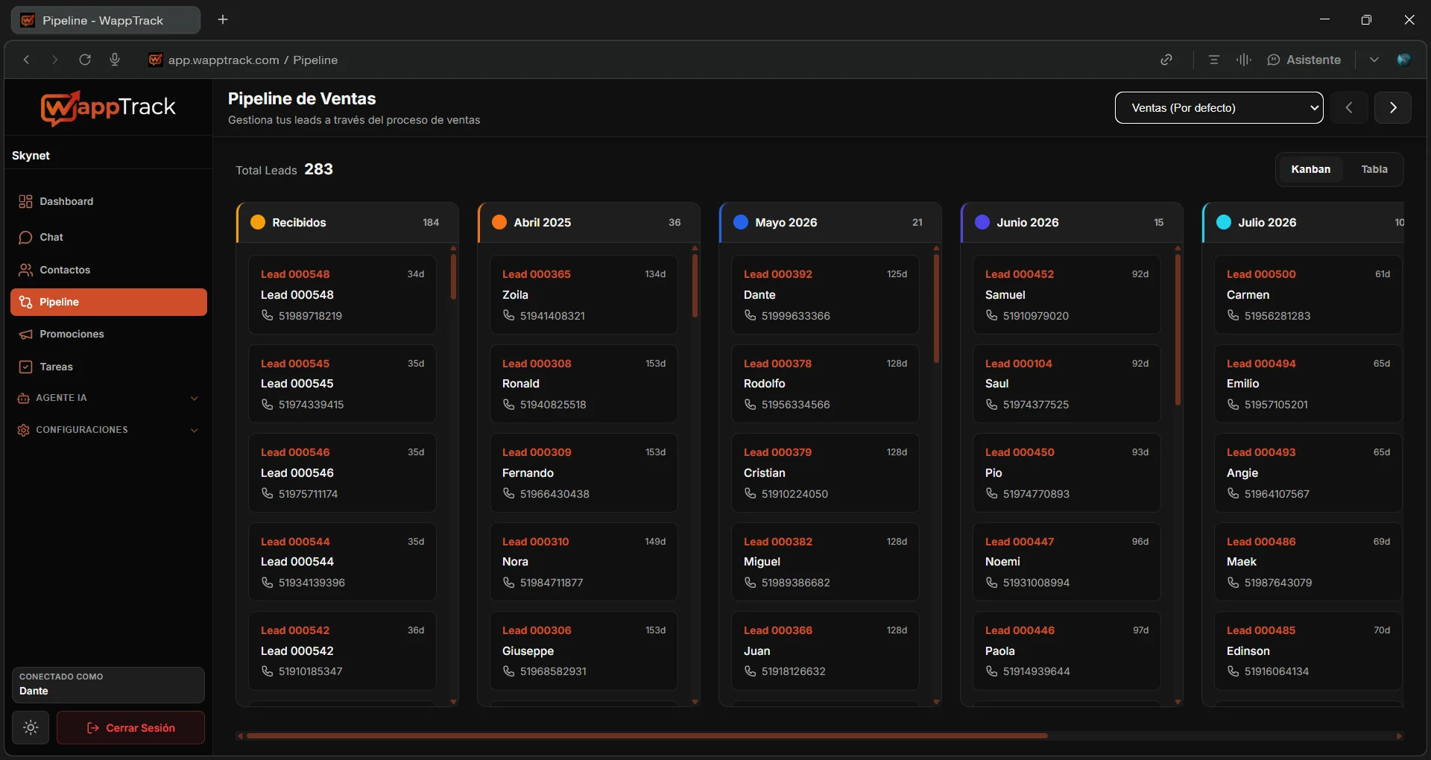Open Samuel's Lead 000452 link
The width and height of the screenshot is (1431, 760).
click(1019, 274)
